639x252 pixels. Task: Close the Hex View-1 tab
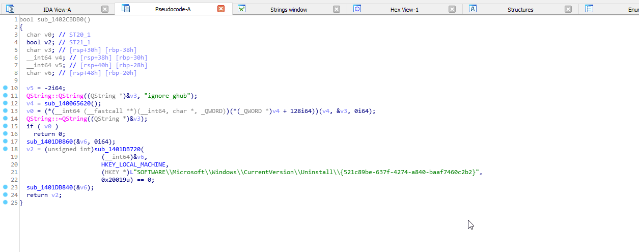click(452, 9)
